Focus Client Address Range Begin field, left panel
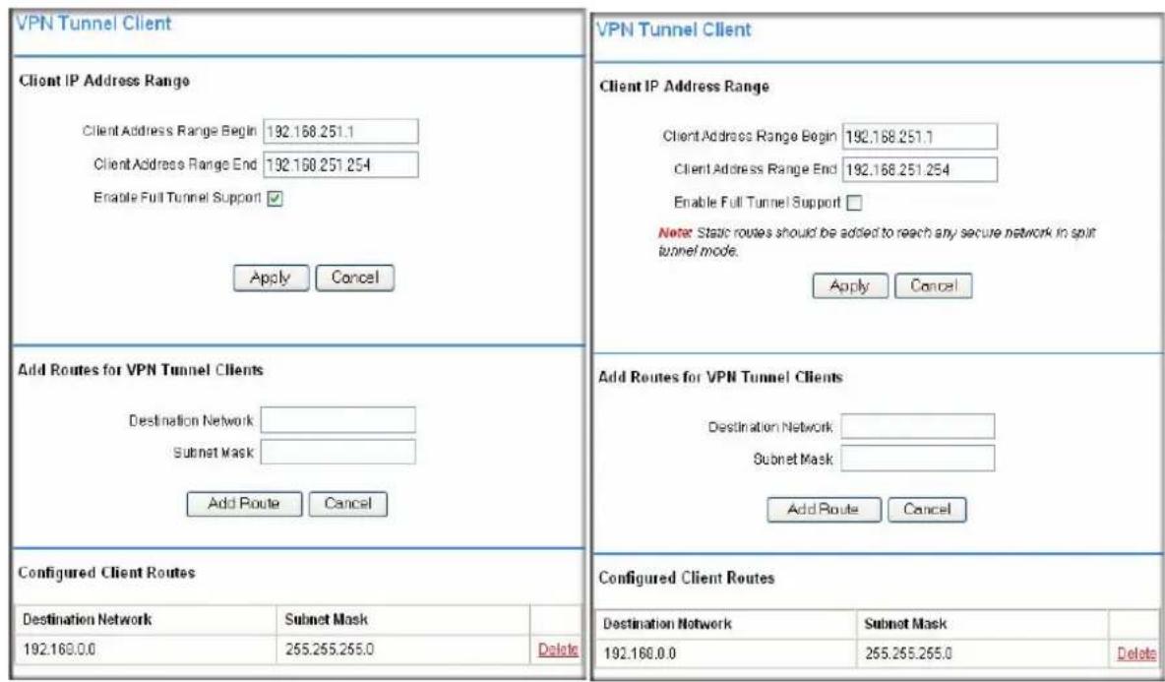 (x=341, y=132)
